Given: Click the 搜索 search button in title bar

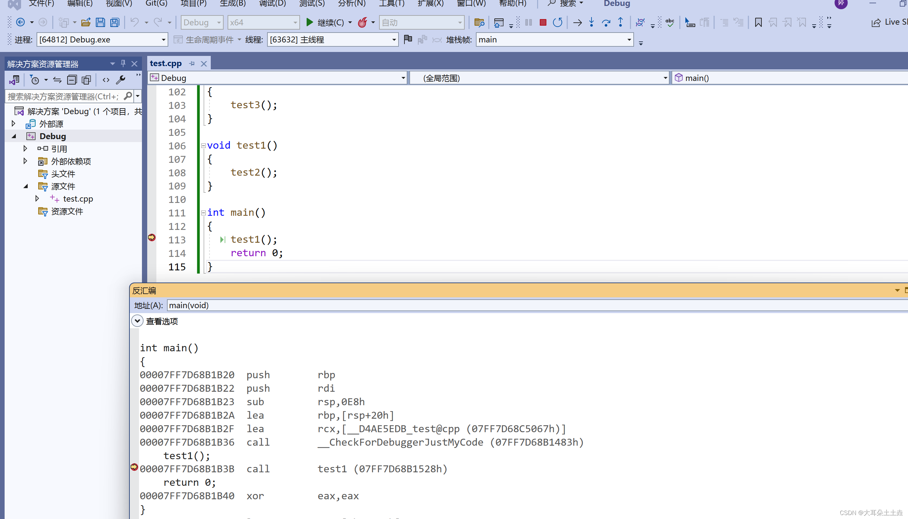Looking at the screenshot, I should coord(565,4).
